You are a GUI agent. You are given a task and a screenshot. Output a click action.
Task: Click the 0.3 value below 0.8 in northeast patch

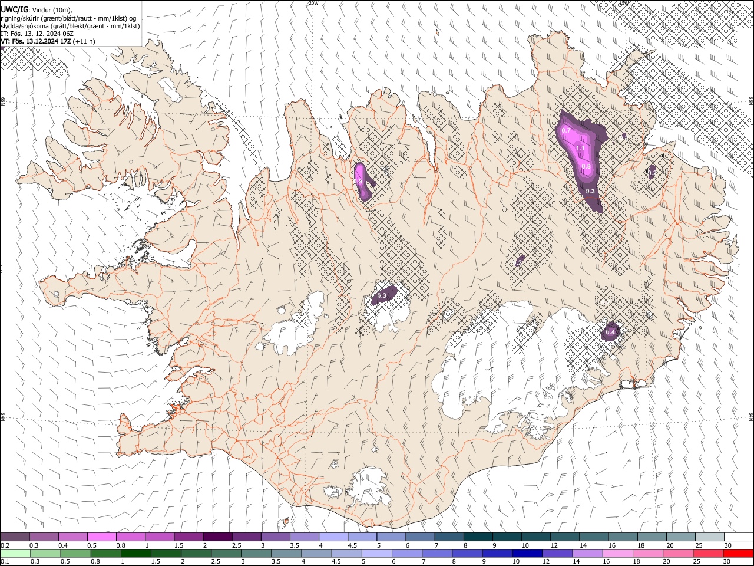(590, 191)
